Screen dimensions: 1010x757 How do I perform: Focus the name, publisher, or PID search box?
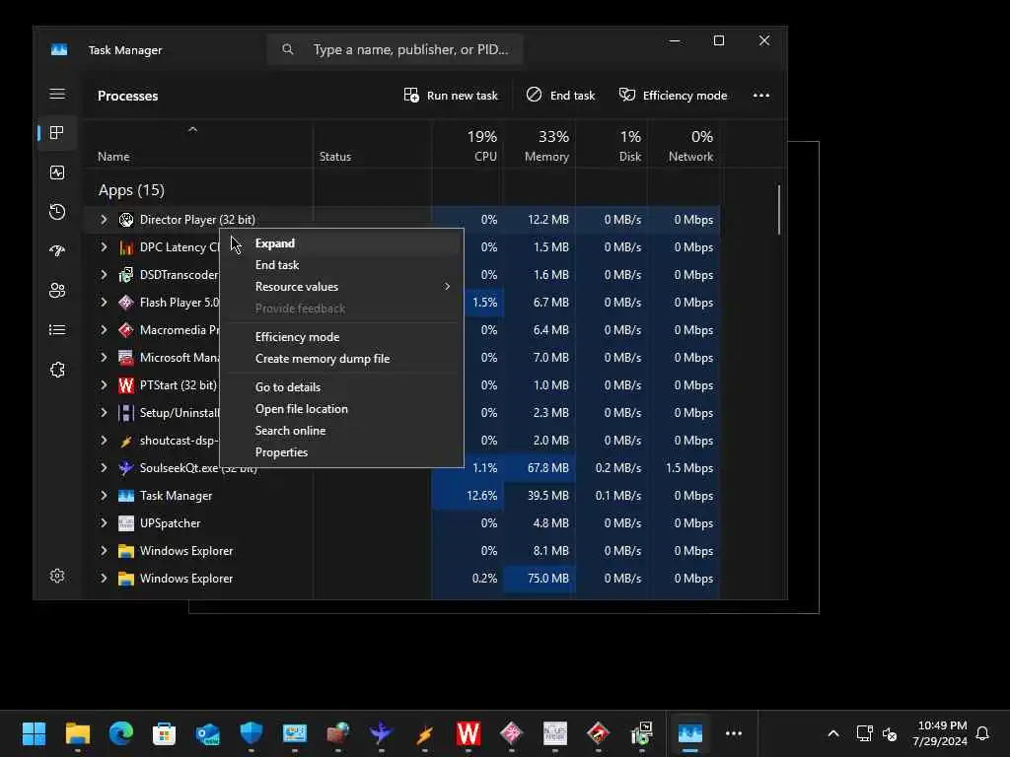tap(395, 49)
